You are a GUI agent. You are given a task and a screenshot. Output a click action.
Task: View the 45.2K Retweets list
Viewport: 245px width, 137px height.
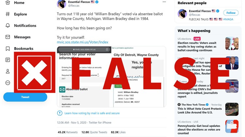click(68, 132)
